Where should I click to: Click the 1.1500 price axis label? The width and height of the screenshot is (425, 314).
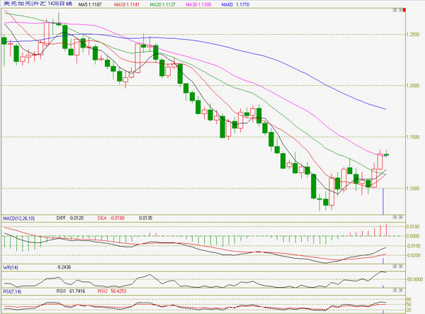click(412, 137)
